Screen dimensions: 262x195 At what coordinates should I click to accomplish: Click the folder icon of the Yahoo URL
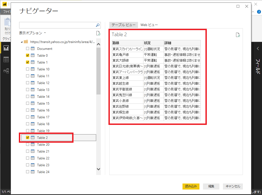(26, 42)
